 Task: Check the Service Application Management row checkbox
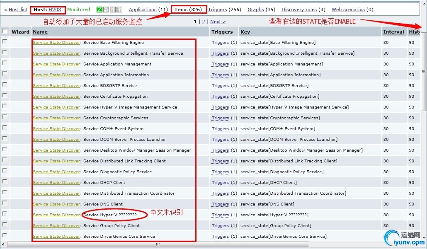[5, 63]
